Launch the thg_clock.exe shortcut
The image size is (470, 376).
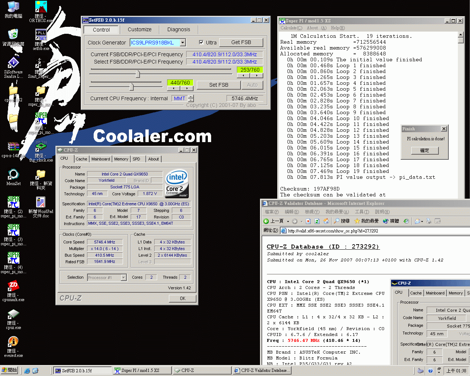(x=41, y=151)
